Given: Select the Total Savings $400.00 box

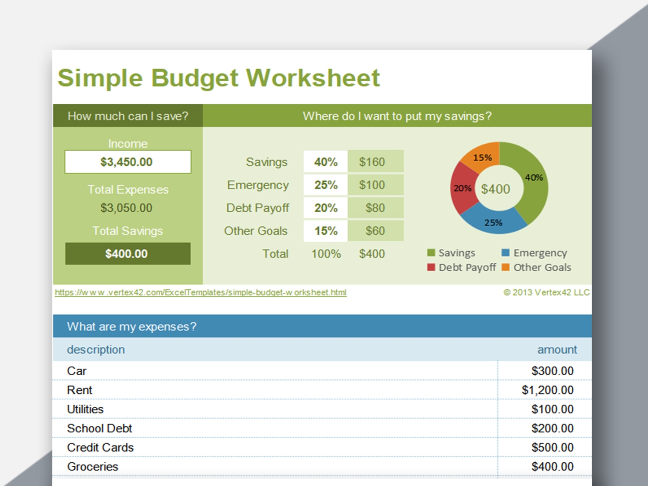Looking at the screenshot, I should point(127,254).
